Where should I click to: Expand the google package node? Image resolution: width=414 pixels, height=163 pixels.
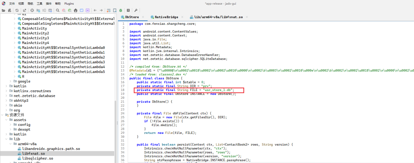11,81
